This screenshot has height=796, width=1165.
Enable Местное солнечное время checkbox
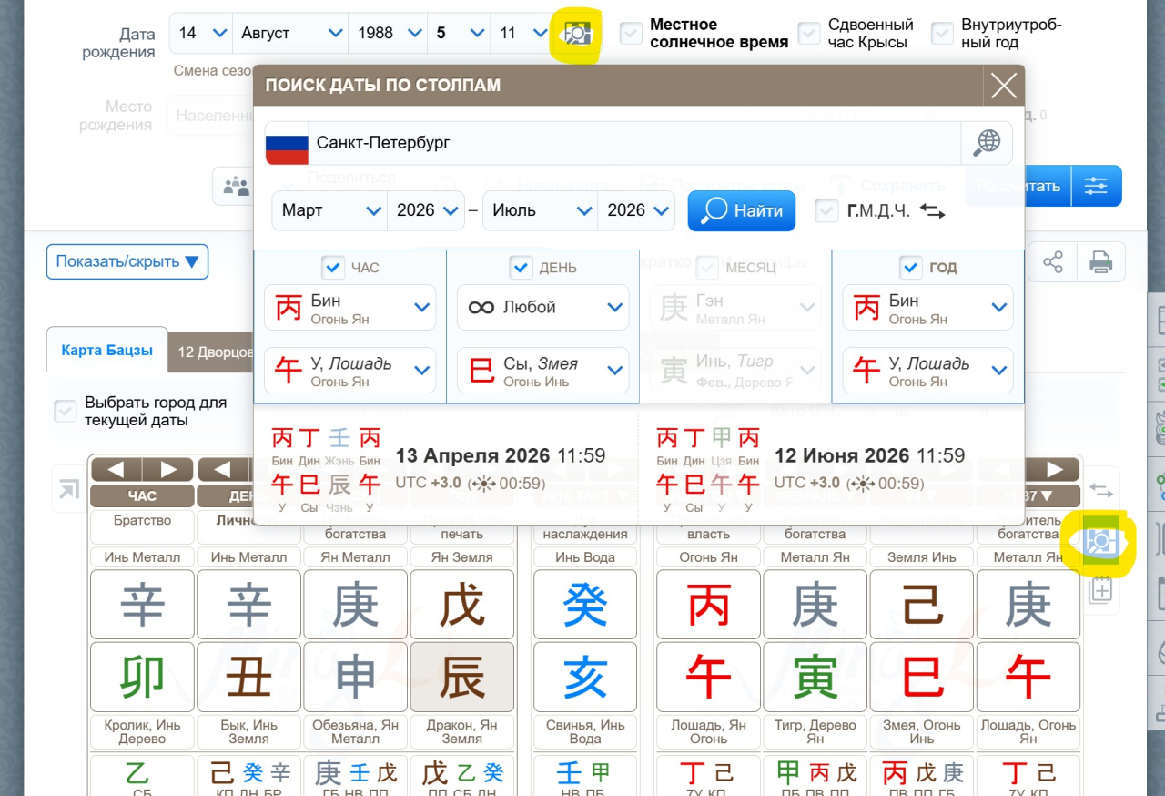point(631,35)
